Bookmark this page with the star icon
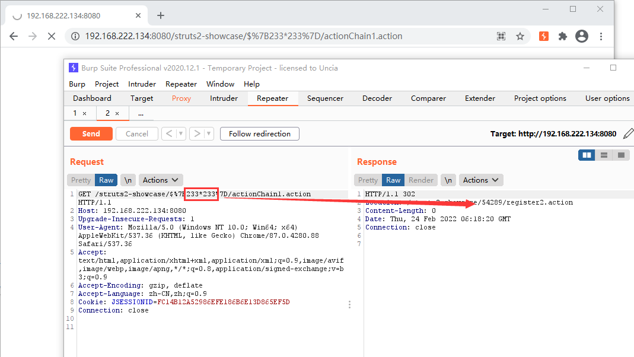 [x=520, y=36]
